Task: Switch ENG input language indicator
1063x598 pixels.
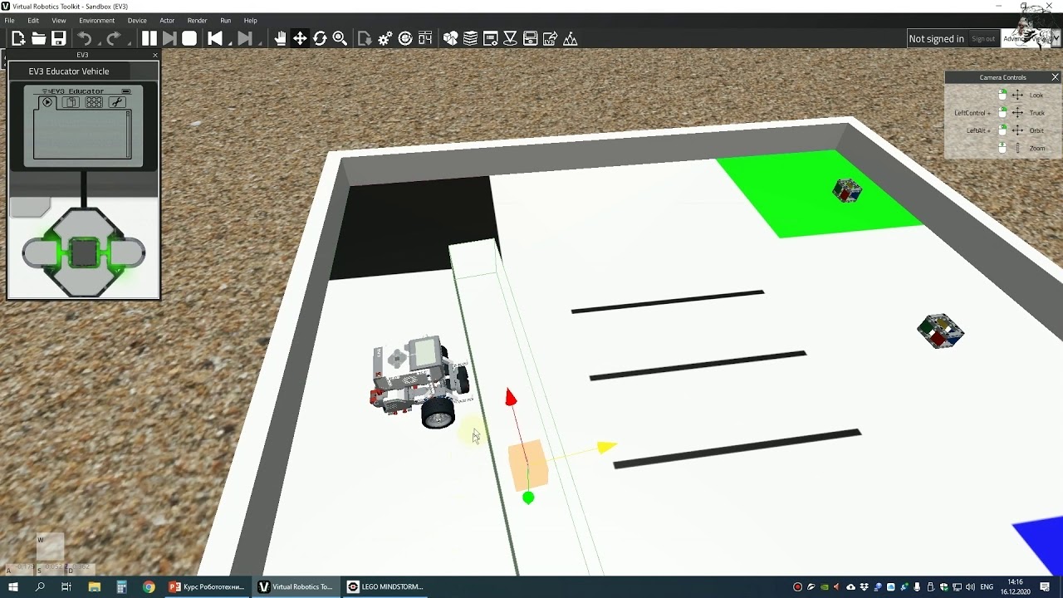Action: [987, 587]
